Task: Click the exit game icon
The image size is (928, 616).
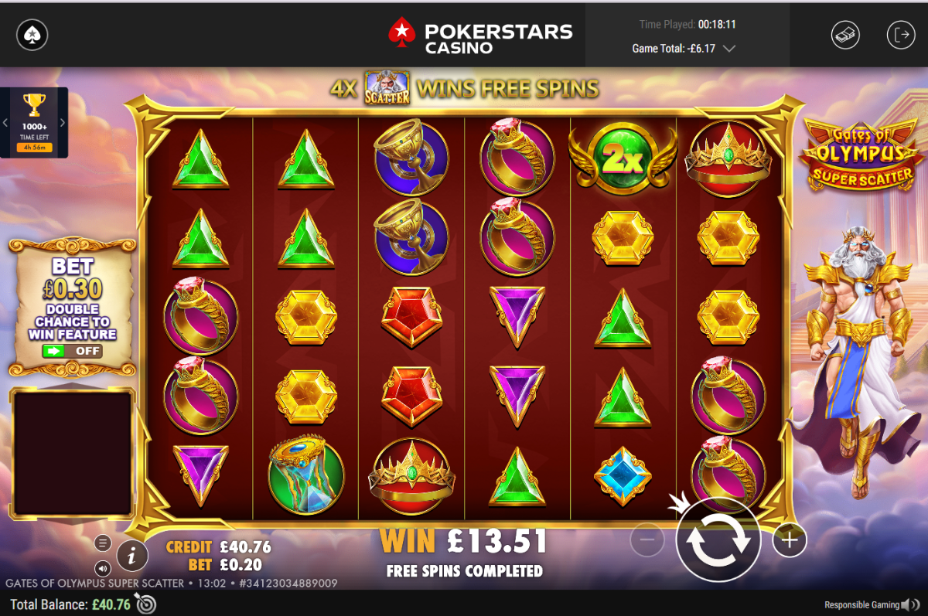Action: coord(901,35)
